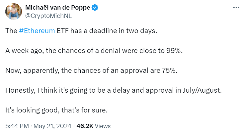243x133 pixels.
Task: Click the Views label beside the count
Action: pyautogui.click(x=103, y=126)
